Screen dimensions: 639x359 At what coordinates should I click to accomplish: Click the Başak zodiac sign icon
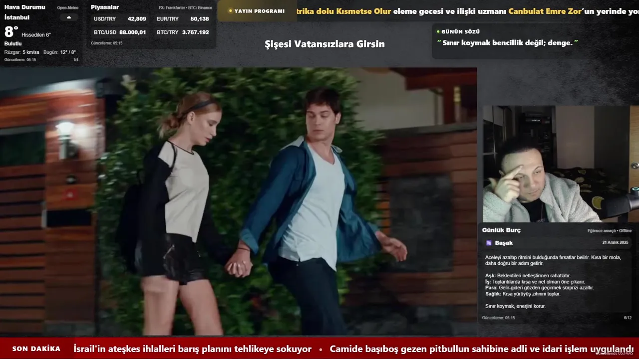(489, 243)
